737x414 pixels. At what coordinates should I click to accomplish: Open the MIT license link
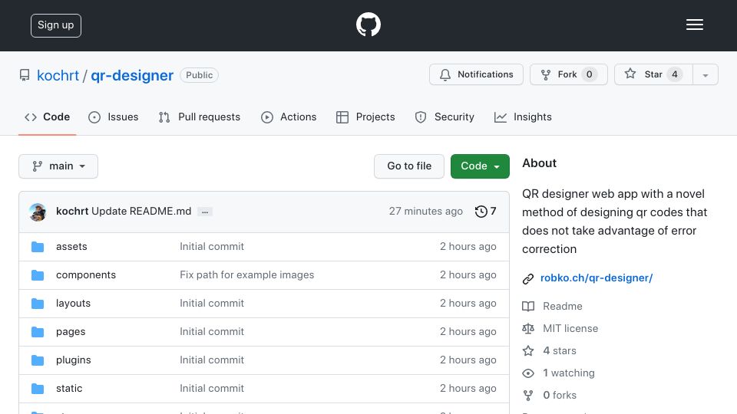(570, 329)
